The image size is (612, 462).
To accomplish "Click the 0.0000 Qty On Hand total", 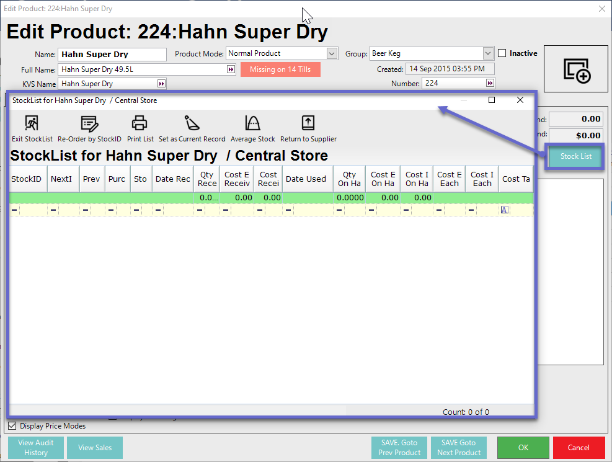I will [350, 197].
